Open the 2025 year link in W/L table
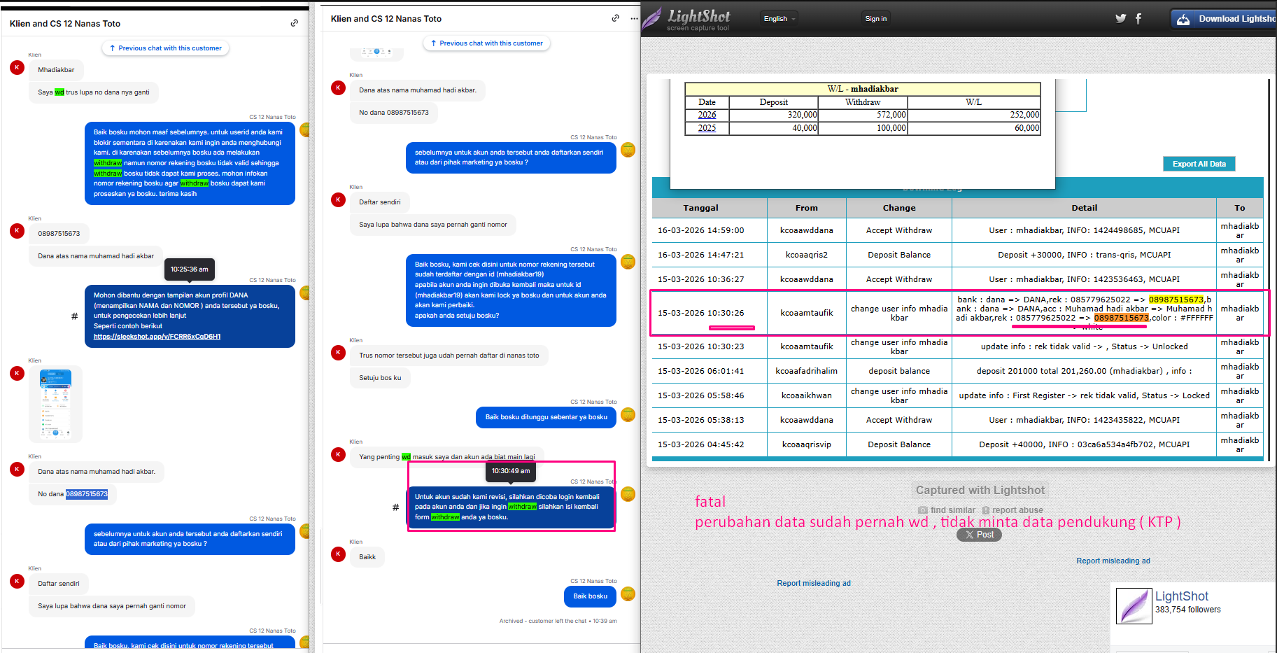 (x=707, y=128)
